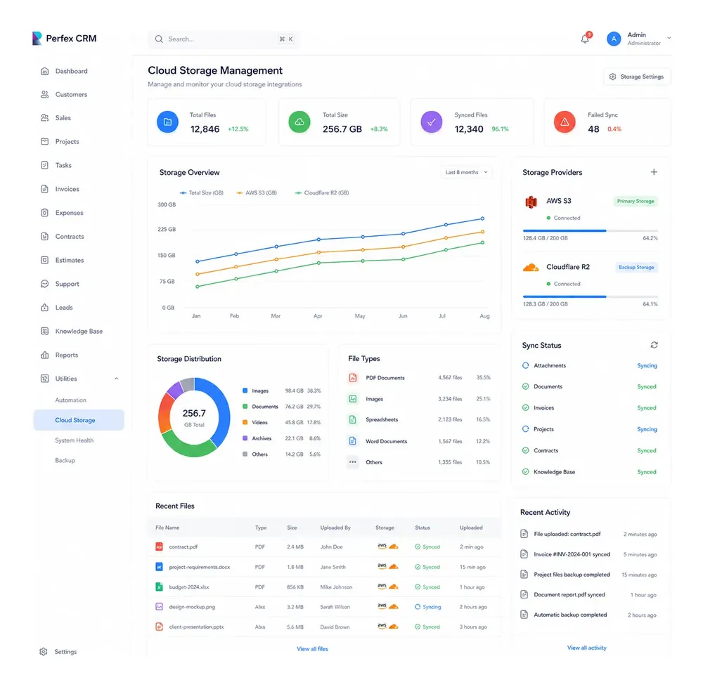Click the Images blue legend swatch
The height and width of the screenshot is (687, 703).
[245, 391]
